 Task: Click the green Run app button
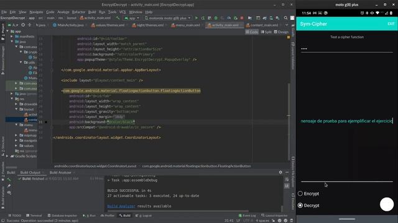pos(197,18)
